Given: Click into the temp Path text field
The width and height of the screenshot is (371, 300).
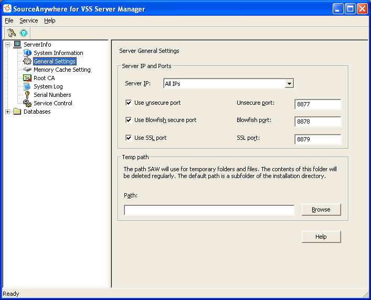Looking at the screenshot, I should [x=209, y=210].
